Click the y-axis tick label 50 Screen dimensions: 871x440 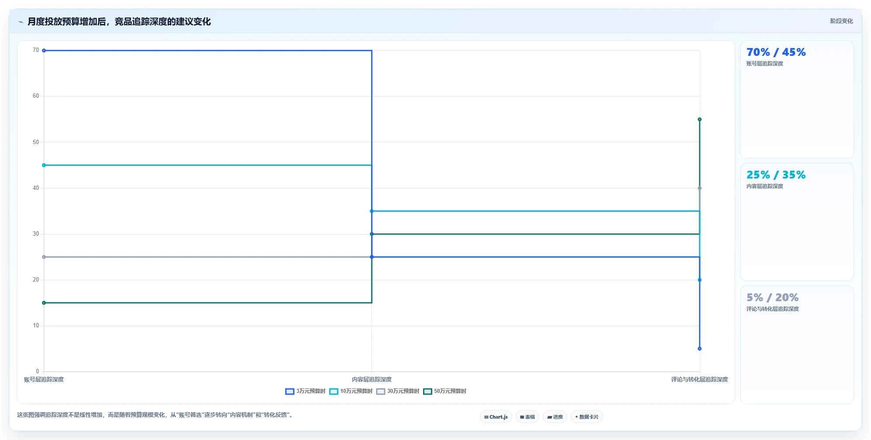pyautogui.click(x=36, y=142)
